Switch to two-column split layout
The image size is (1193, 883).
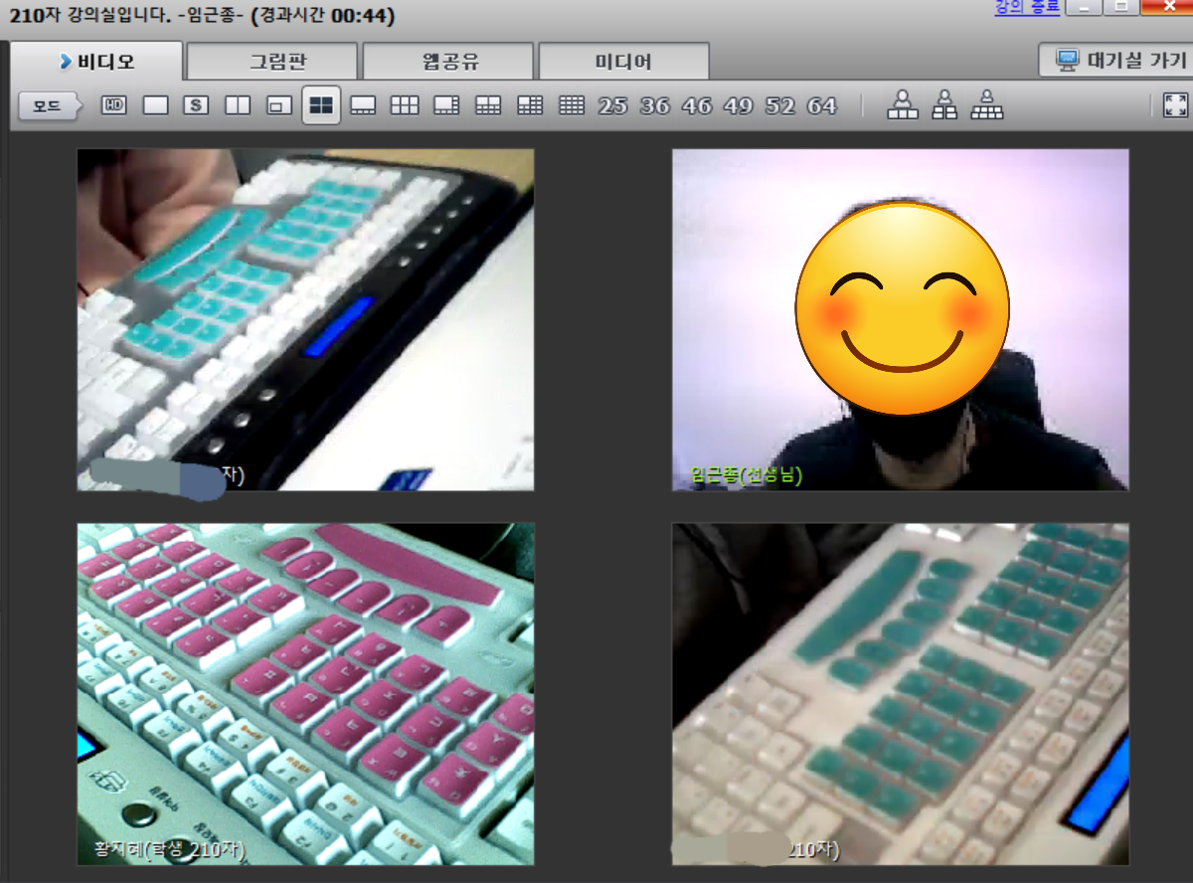click(238, 105)
